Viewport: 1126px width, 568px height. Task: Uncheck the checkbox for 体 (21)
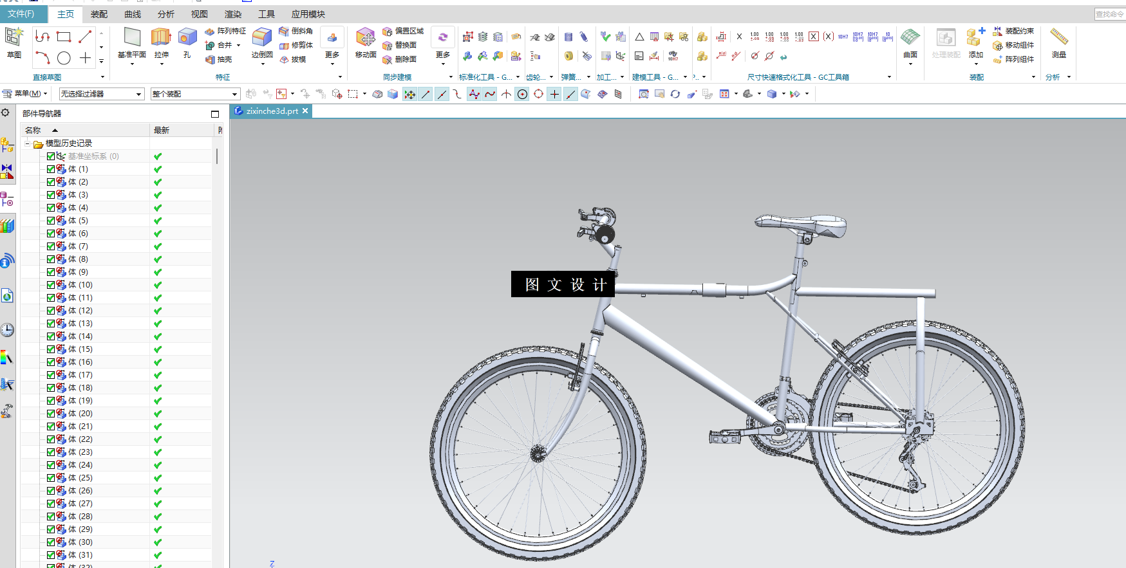click(51, 426)
